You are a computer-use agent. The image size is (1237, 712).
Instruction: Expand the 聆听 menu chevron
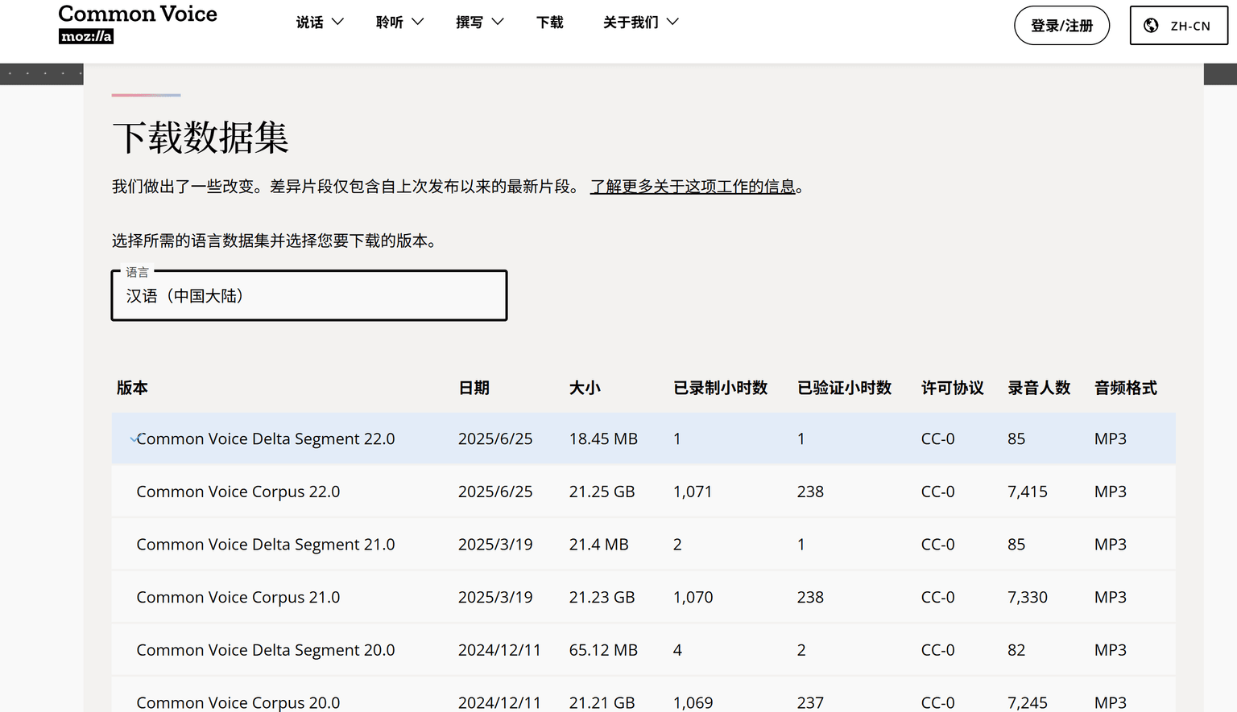pyautogui.click(x=418, y=22)
